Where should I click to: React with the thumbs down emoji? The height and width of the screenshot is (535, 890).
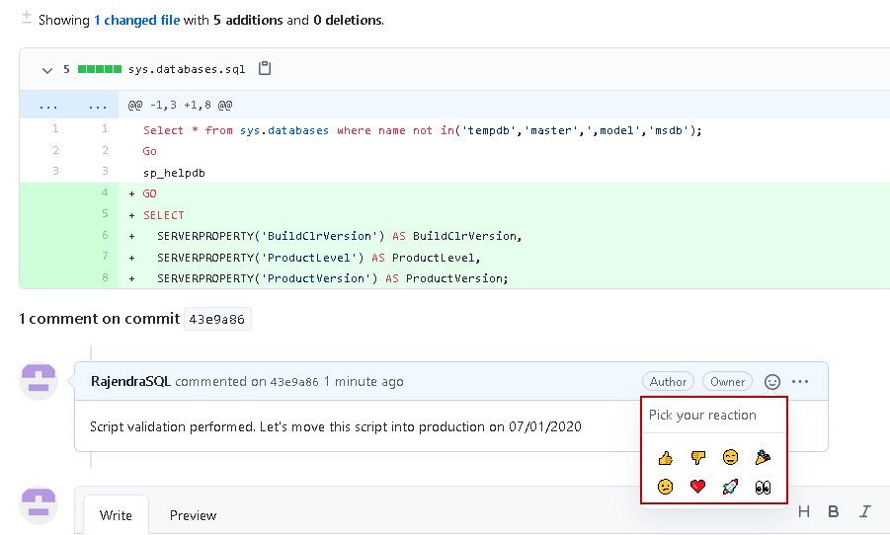698,457
